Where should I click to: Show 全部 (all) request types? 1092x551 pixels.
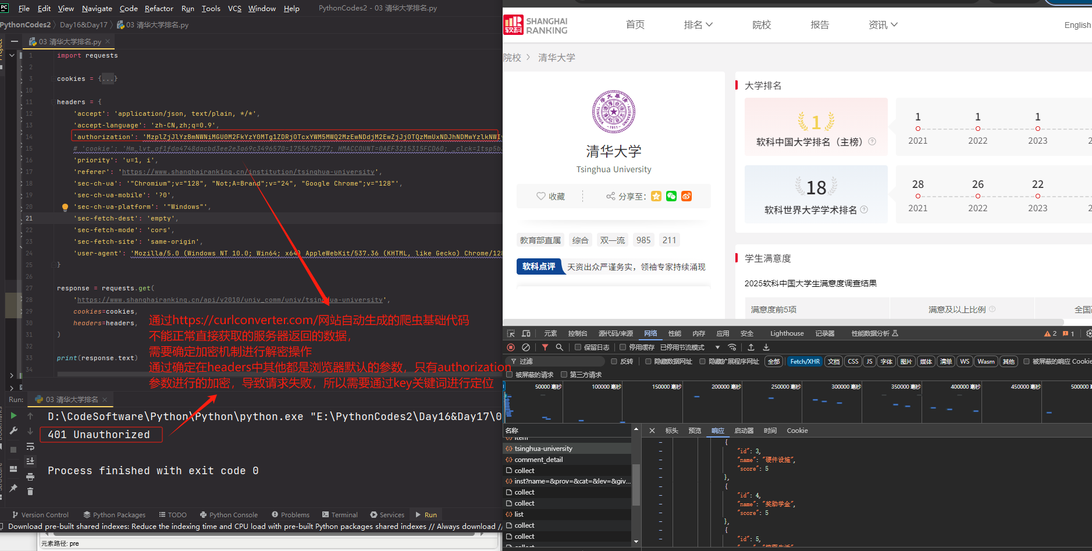pos(773,361)
